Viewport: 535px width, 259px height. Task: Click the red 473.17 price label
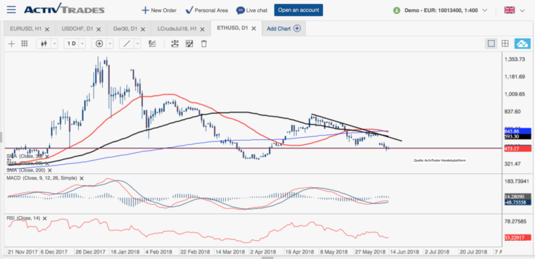pos(517,148)
